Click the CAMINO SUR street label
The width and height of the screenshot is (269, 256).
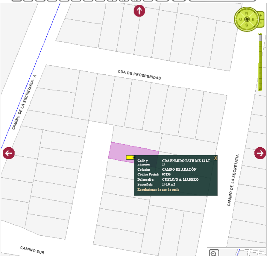coord(32,250)
